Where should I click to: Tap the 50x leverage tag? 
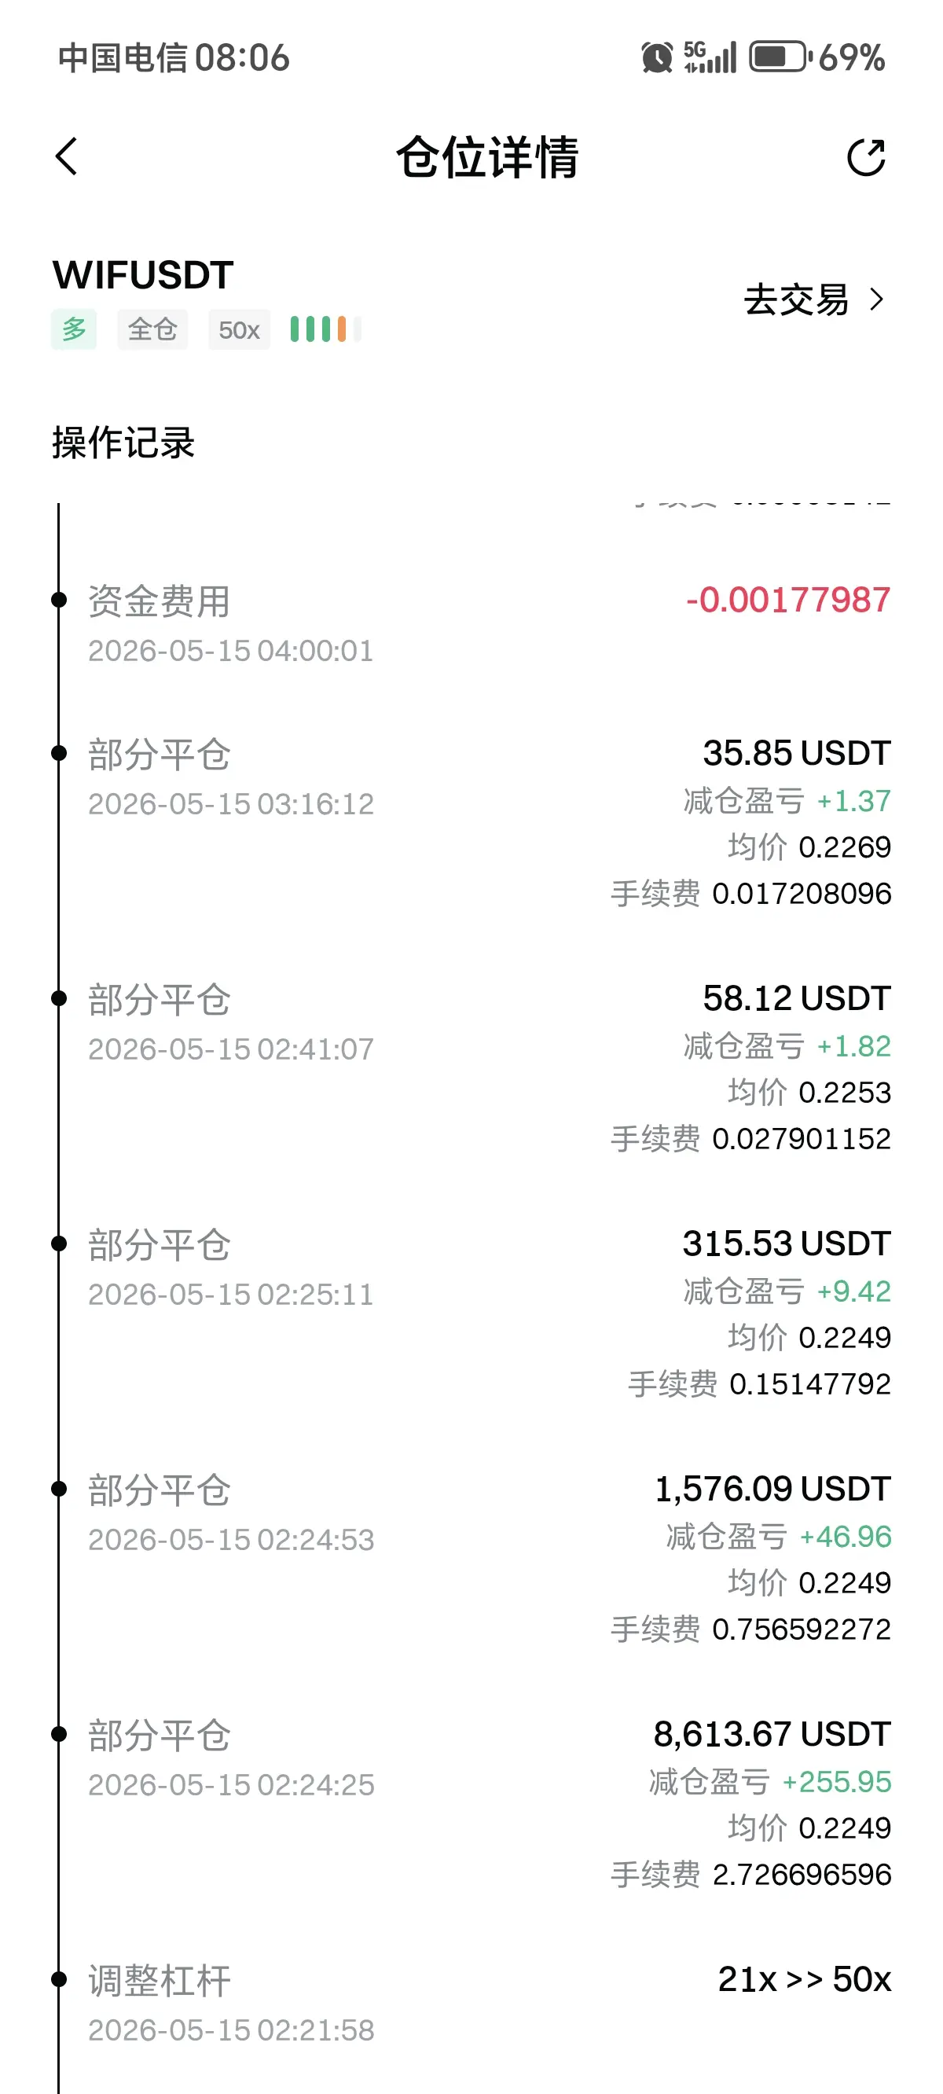click(x=239, y=329)
